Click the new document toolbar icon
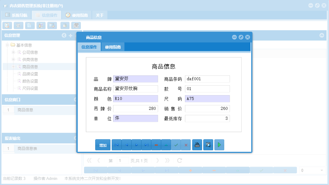 tap(30, 25)
